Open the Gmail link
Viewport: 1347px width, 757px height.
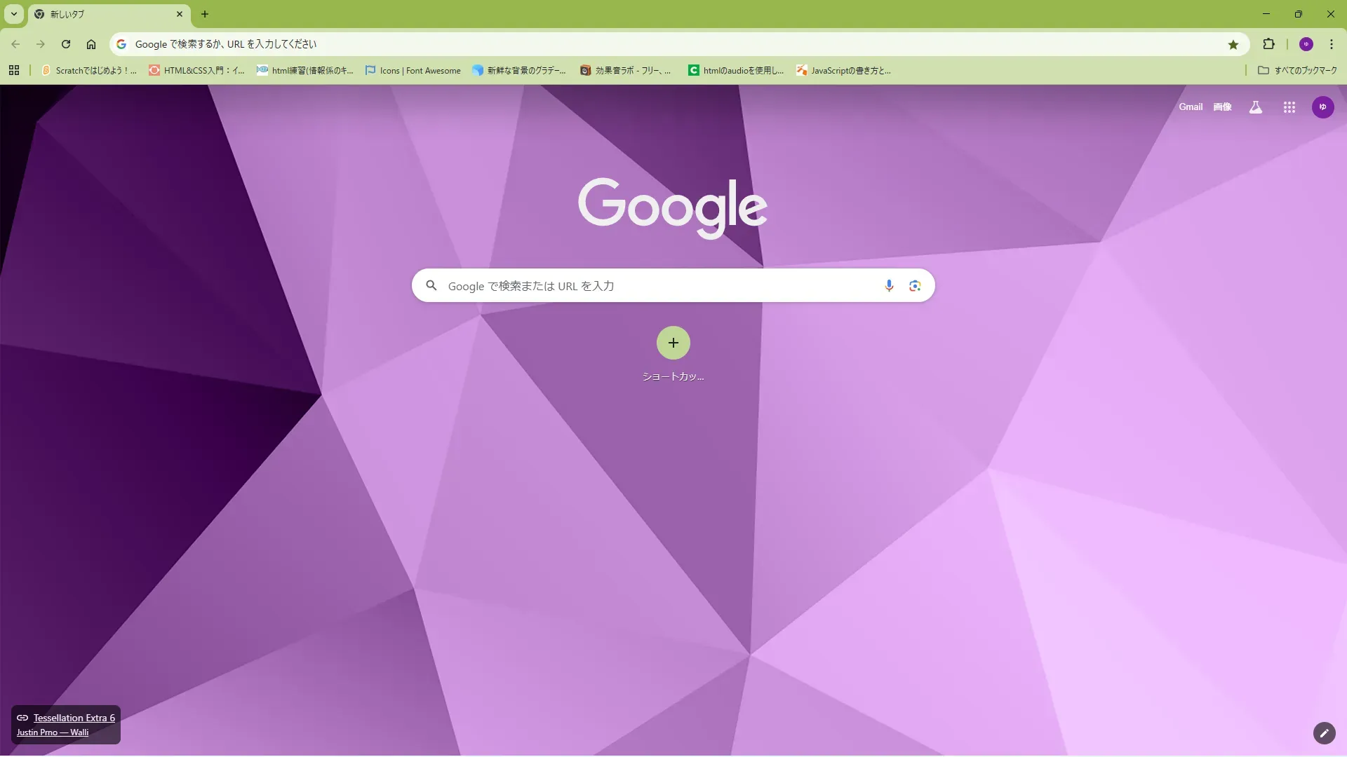1190,107
